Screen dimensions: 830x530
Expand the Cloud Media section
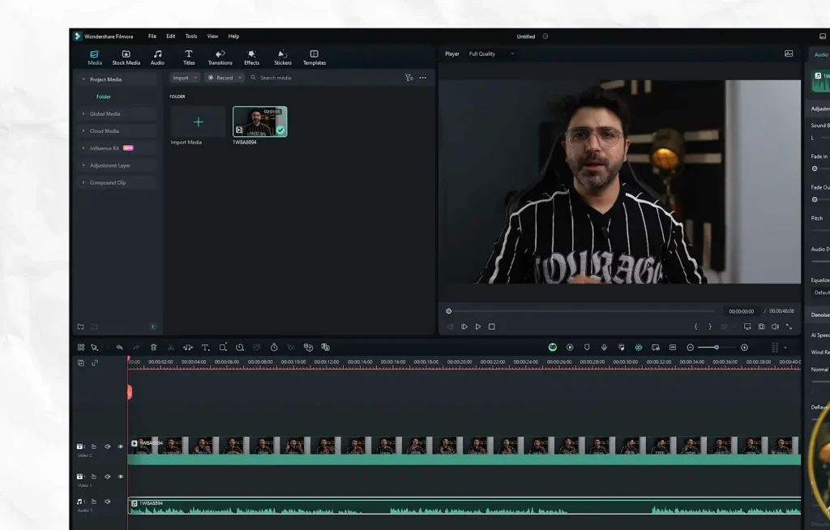(83, 130)
